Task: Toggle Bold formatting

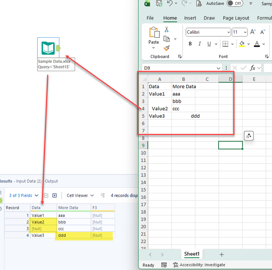Action: [190, 44]
